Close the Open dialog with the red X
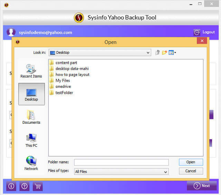This screenshot has height=195, width=221. coord(202,41)
